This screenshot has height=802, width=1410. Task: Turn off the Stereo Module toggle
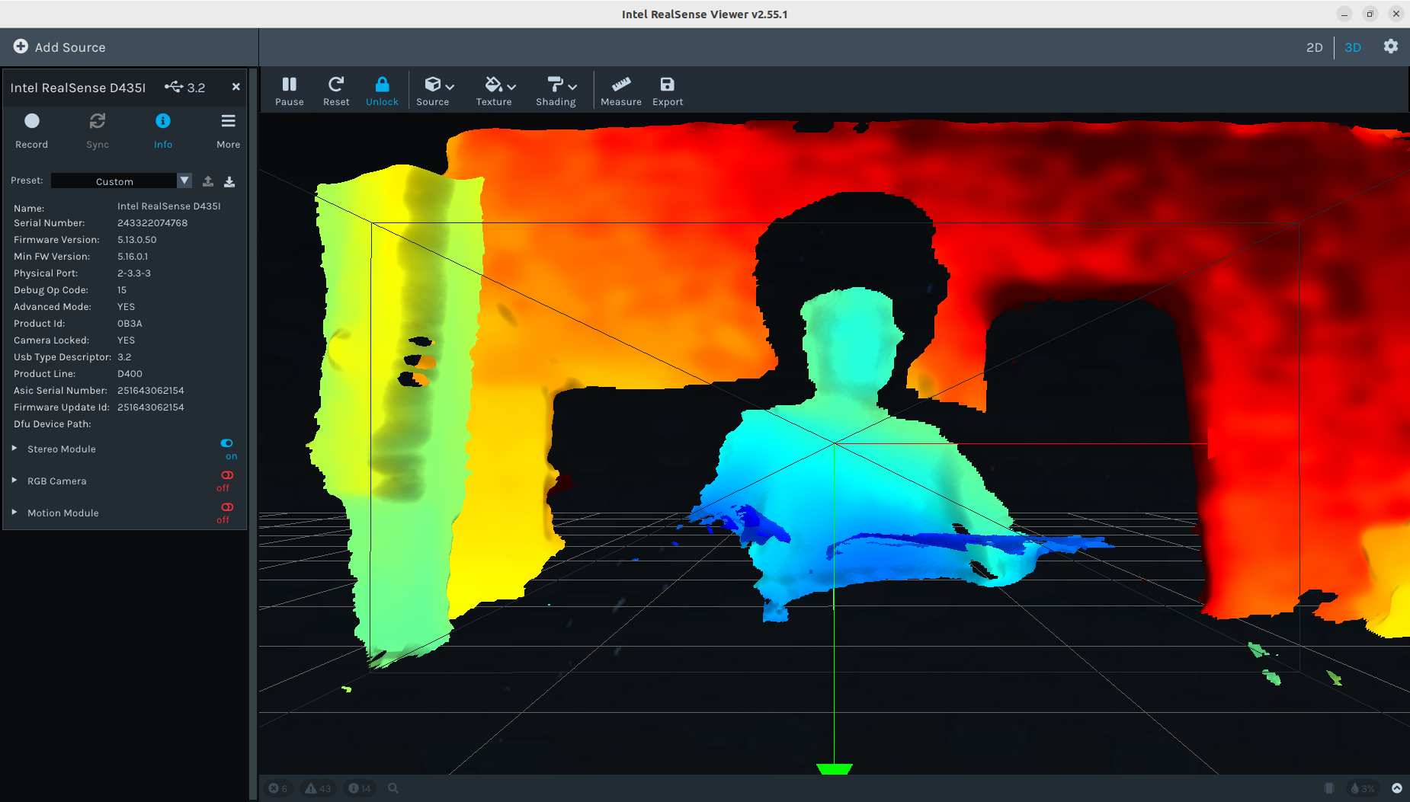click(227, 443)
